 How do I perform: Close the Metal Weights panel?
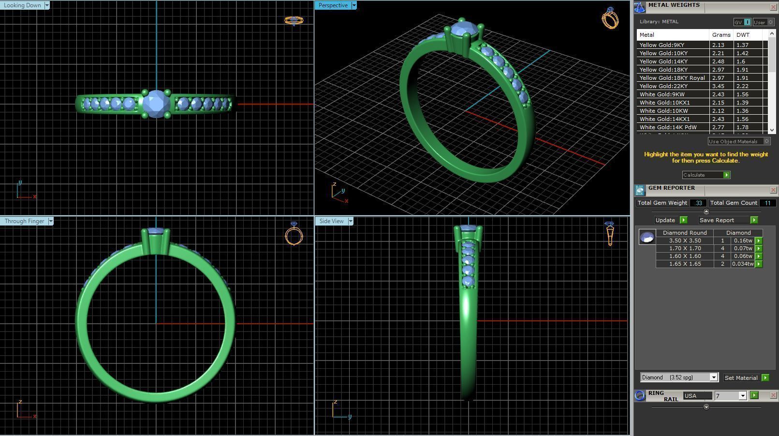[773, 7]
